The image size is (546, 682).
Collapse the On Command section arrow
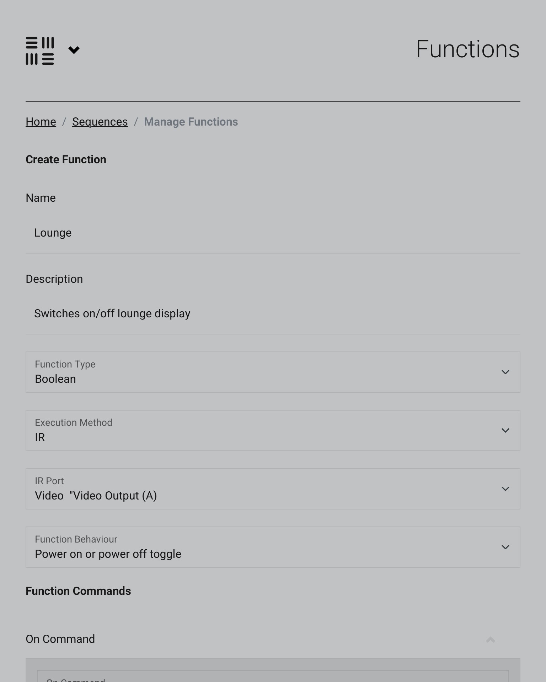[491, 640]
